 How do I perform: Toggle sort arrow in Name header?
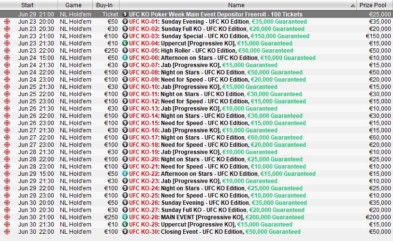(353, 5)
